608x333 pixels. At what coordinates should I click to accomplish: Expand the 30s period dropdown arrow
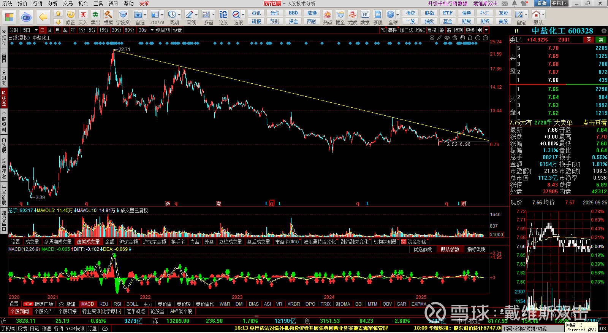click(152, 30)
